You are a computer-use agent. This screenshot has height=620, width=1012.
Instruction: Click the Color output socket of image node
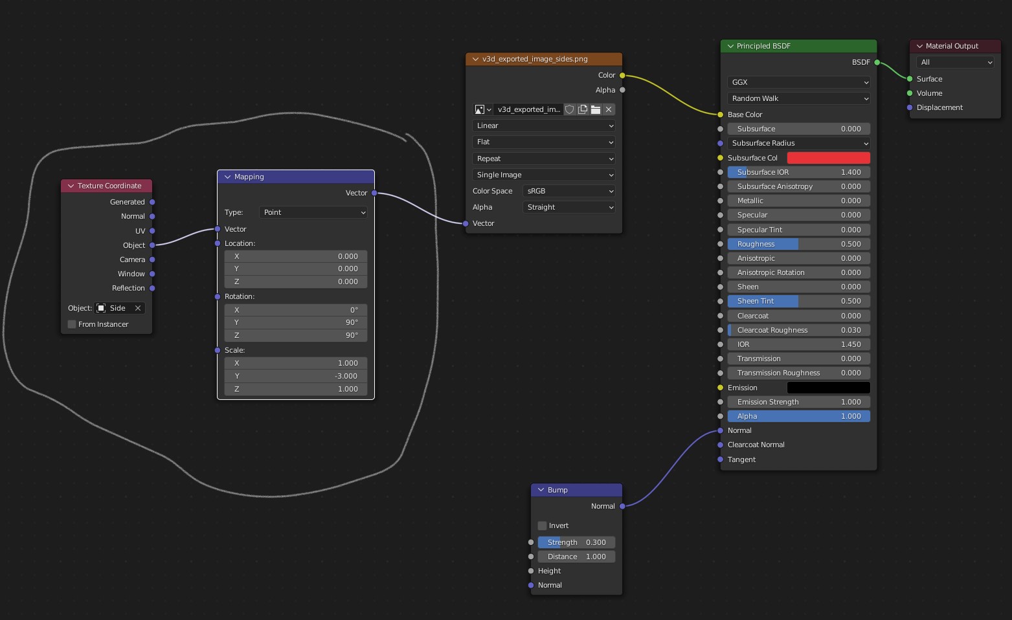pyautogui.click(x=622, y=76)
